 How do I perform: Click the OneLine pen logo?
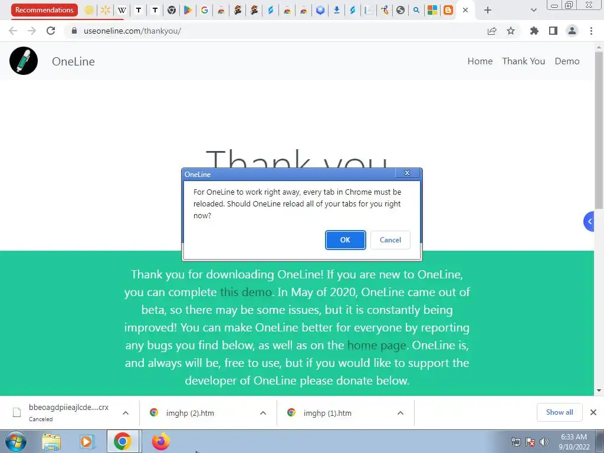pos(24,61)
